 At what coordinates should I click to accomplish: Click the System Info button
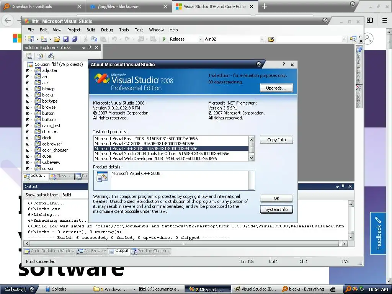click(276, 209)
